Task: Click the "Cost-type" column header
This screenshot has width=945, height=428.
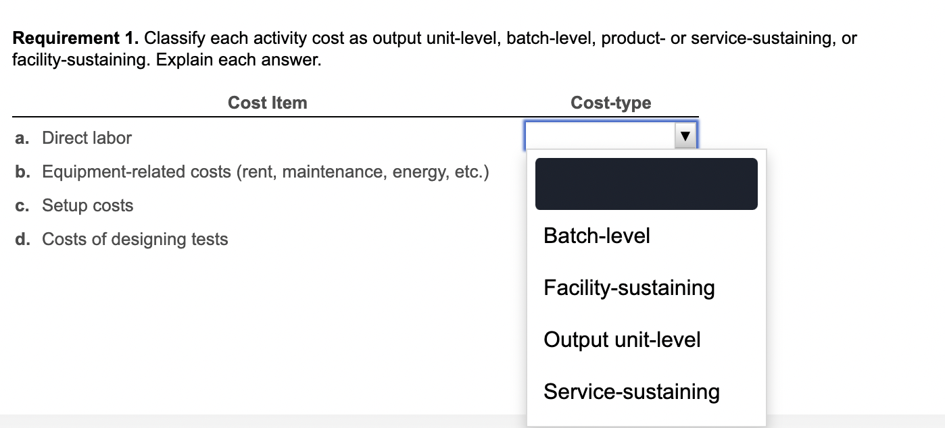Action: (611, 103)
